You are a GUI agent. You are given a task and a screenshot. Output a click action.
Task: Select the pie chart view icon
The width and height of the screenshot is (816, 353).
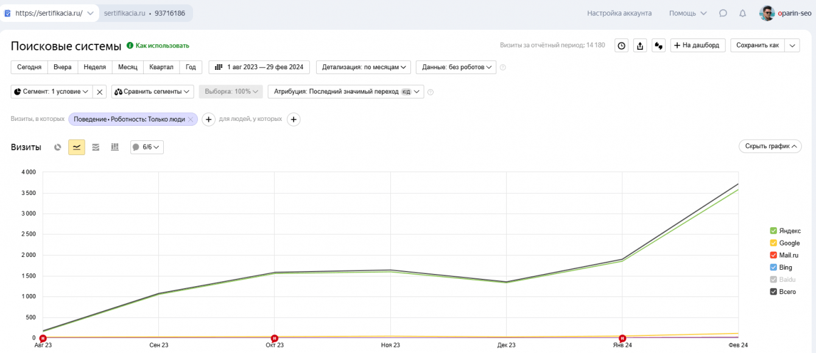tap(58, 147)
